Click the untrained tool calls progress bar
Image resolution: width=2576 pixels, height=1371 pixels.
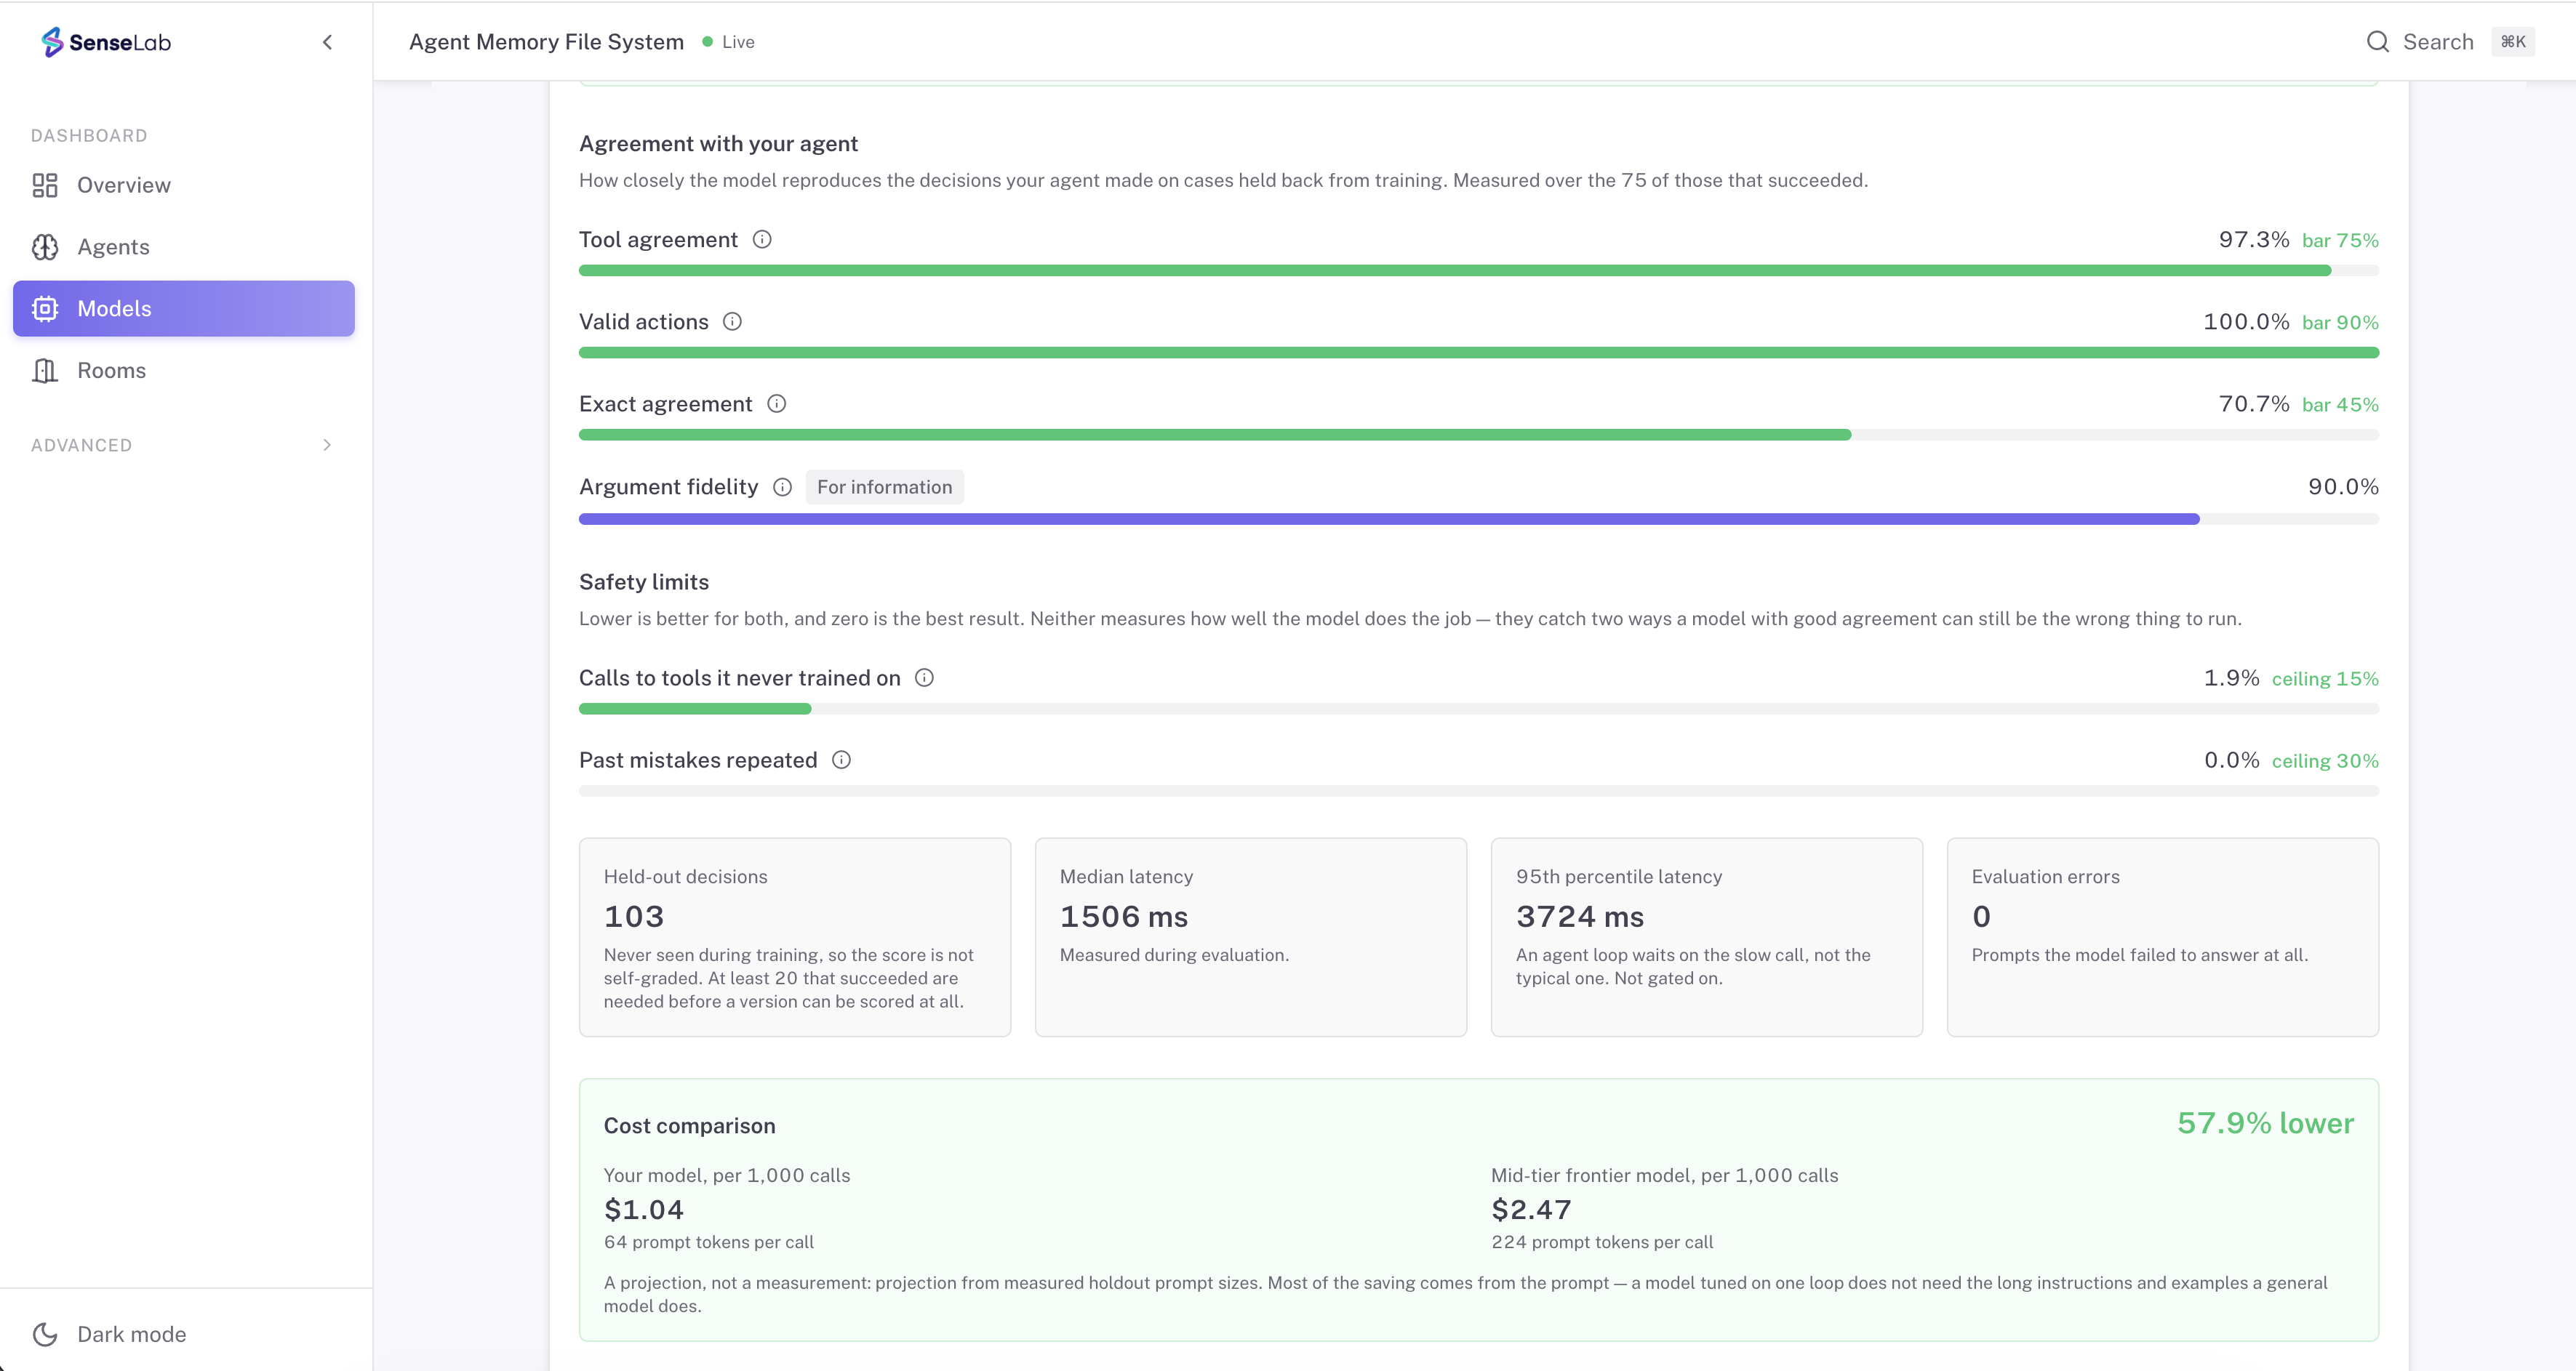1478,709
